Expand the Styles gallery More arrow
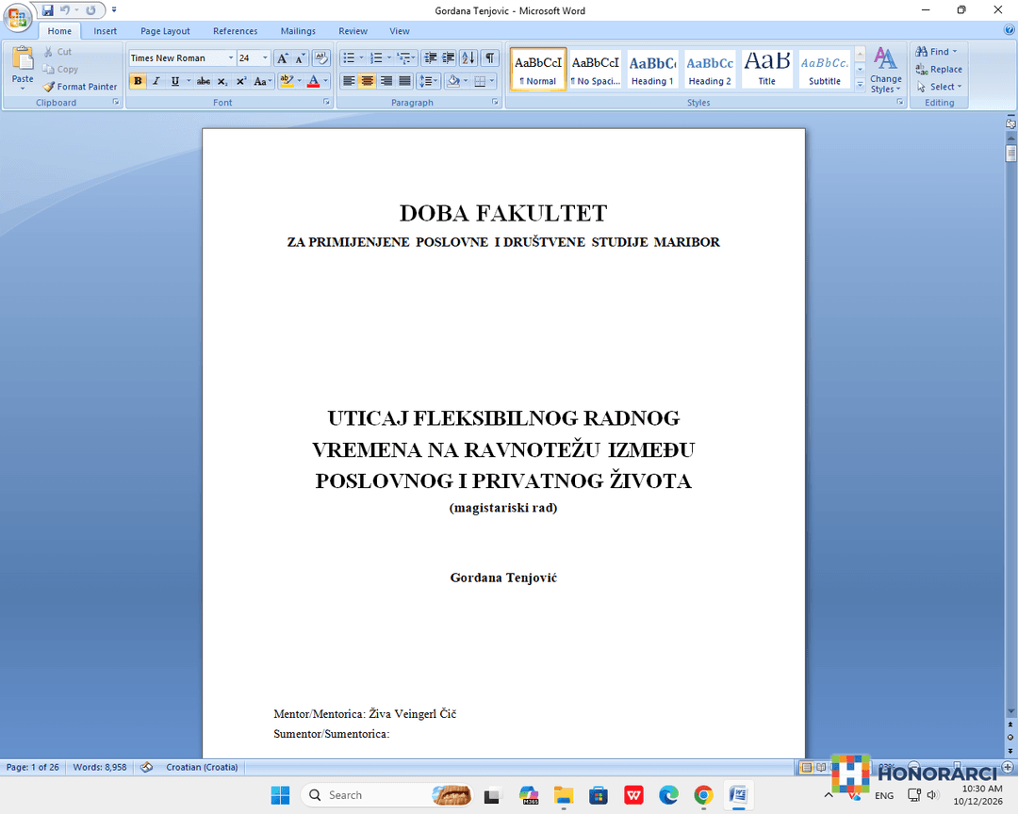The image size is (1018, 814). pos(861,85)
